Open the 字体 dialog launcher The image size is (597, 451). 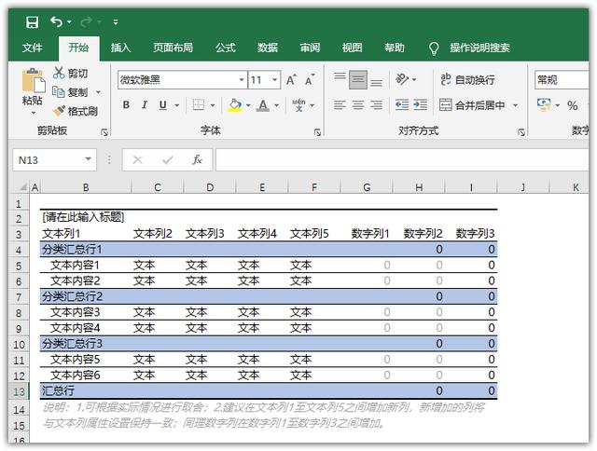click(x=317, y=132)
